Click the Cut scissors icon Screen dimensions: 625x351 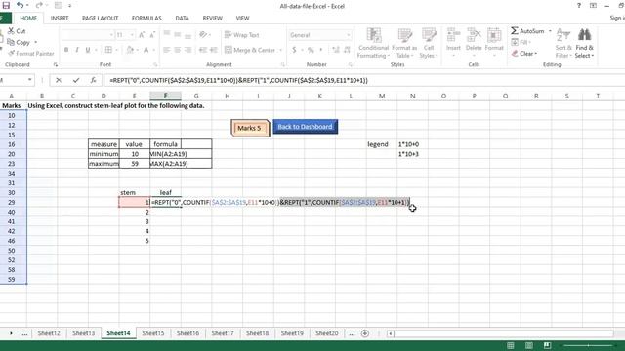pos(11,30)
